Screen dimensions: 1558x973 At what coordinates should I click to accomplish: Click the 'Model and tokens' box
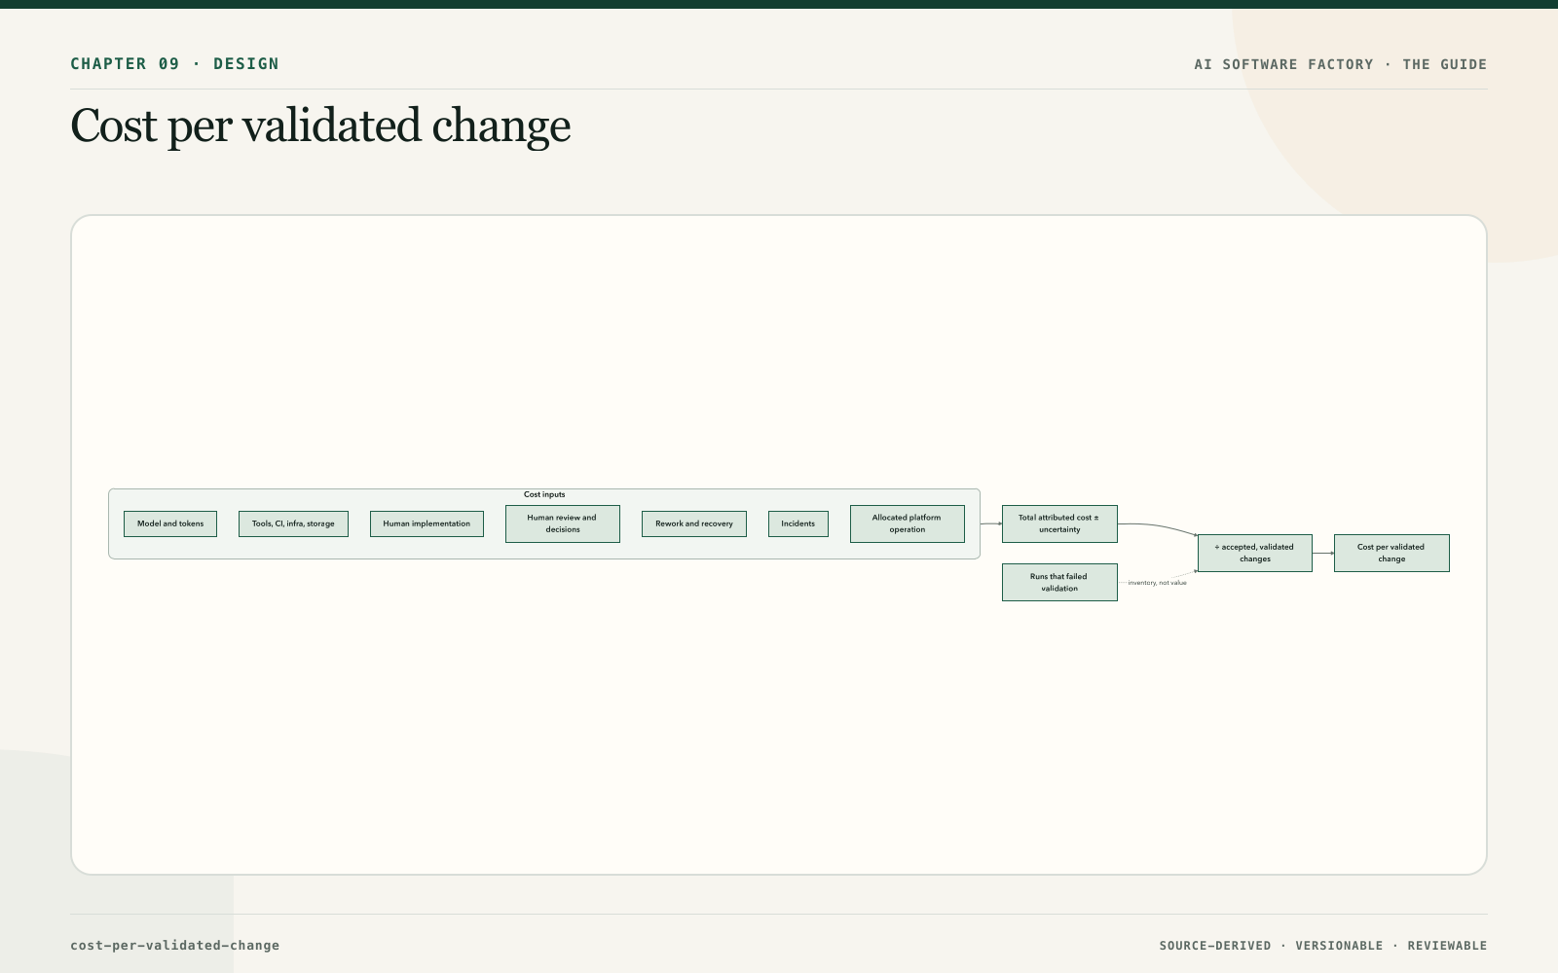click(170, 523)
